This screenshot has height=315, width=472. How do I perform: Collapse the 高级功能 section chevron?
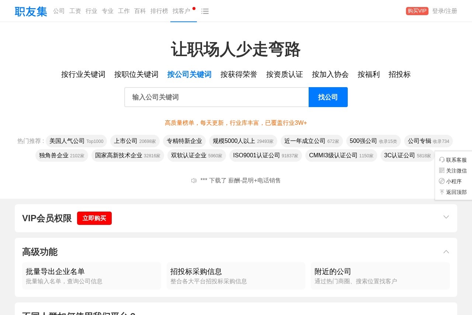click(x=446, y=251)
